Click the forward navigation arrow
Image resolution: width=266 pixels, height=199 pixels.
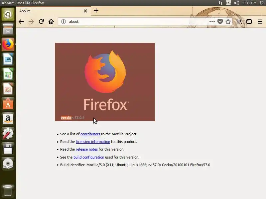point(31,22)
